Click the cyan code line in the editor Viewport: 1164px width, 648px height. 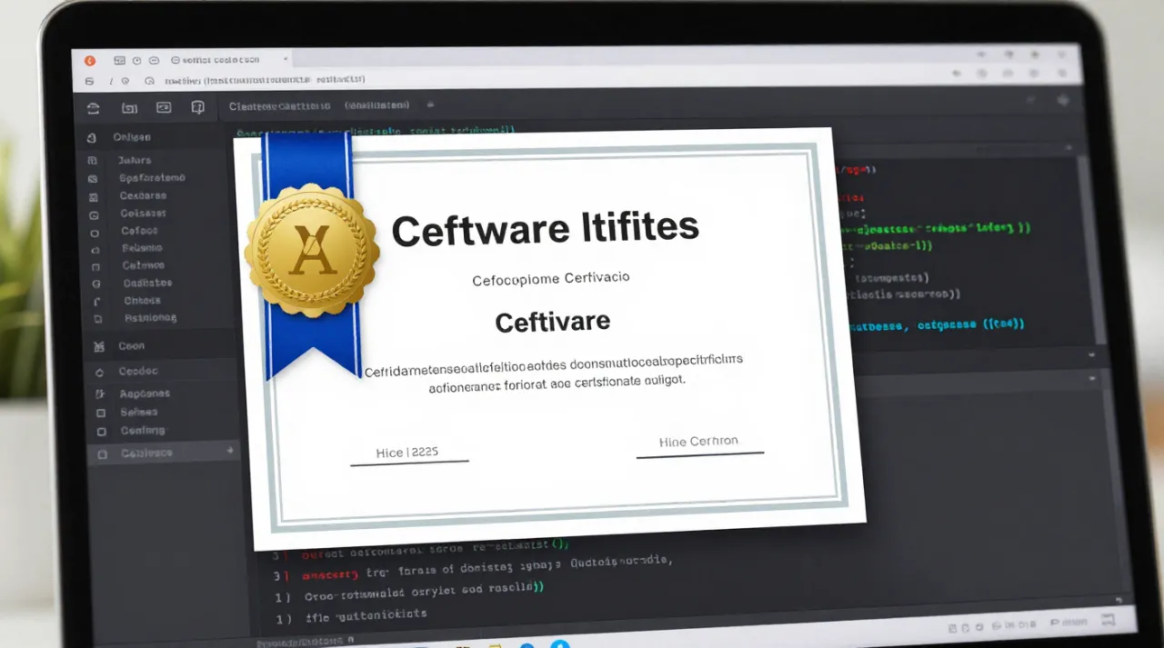(x=937, y=324)
